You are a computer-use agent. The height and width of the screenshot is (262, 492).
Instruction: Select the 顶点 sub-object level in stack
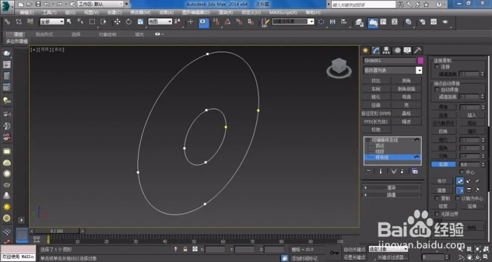380,146
